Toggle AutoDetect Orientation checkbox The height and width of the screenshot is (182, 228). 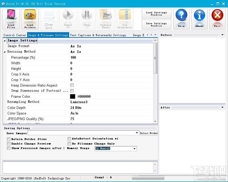pos(69,139)
